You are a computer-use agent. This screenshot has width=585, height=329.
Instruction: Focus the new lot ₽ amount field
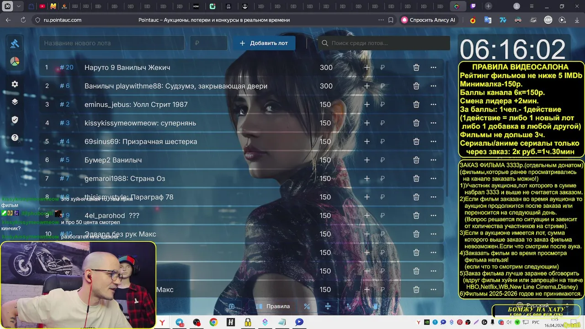(x=208, y=43)
